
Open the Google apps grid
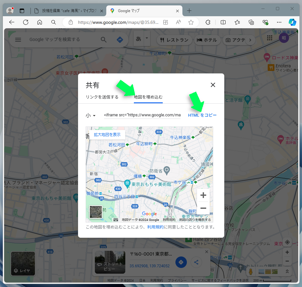point(270,38)
